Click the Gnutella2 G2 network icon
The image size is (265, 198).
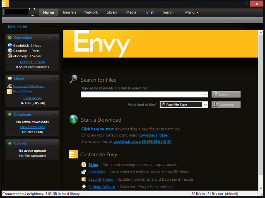(10, 45)
